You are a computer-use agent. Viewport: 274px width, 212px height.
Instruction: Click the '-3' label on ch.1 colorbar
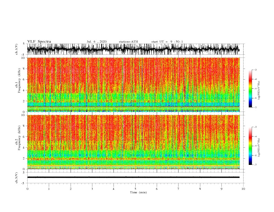point(255,70)
